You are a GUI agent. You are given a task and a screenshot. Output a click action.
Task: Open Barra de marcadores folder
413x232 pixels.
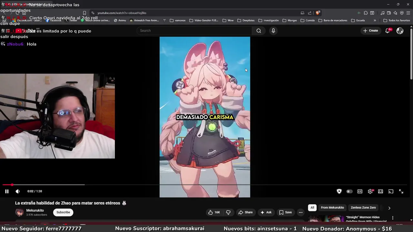tap(333, 20)
